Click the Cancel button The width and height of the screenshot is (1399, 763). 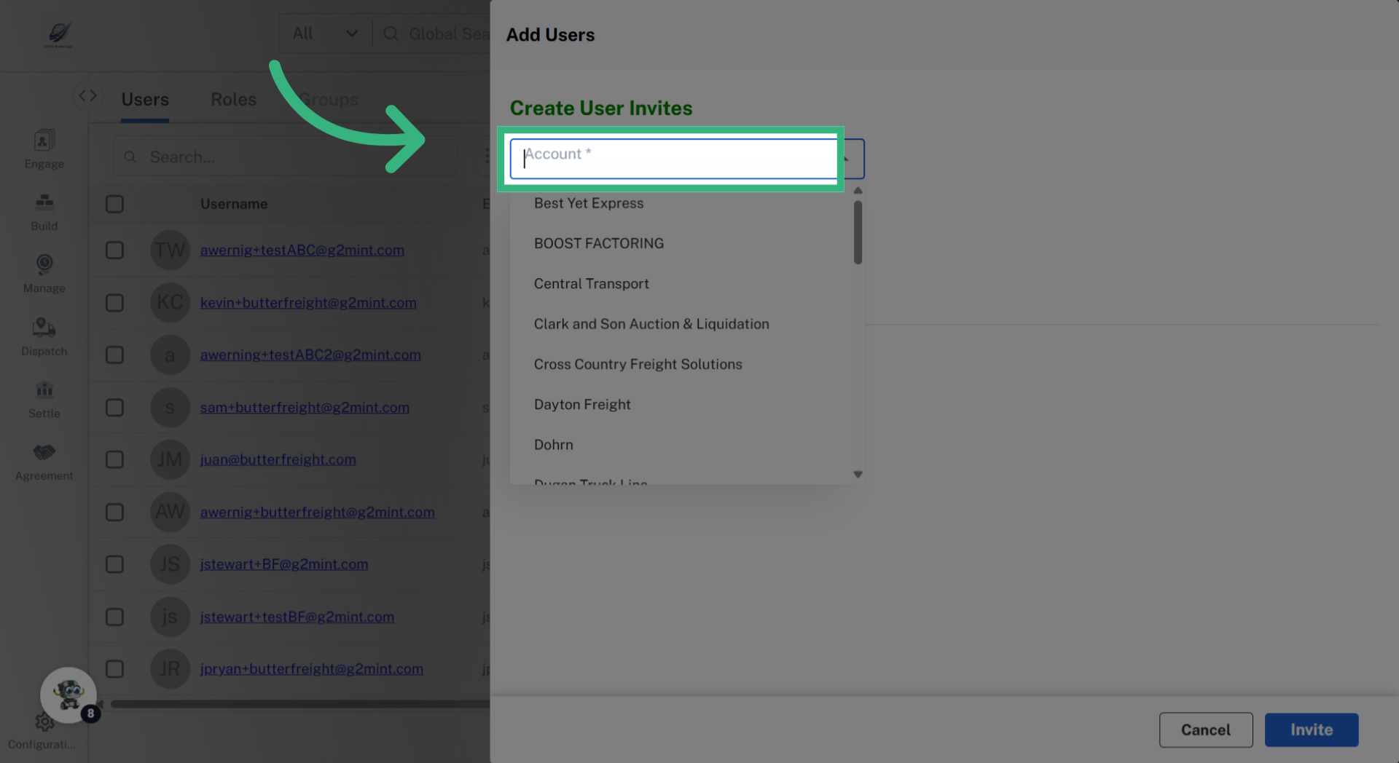pos(1205,730)
